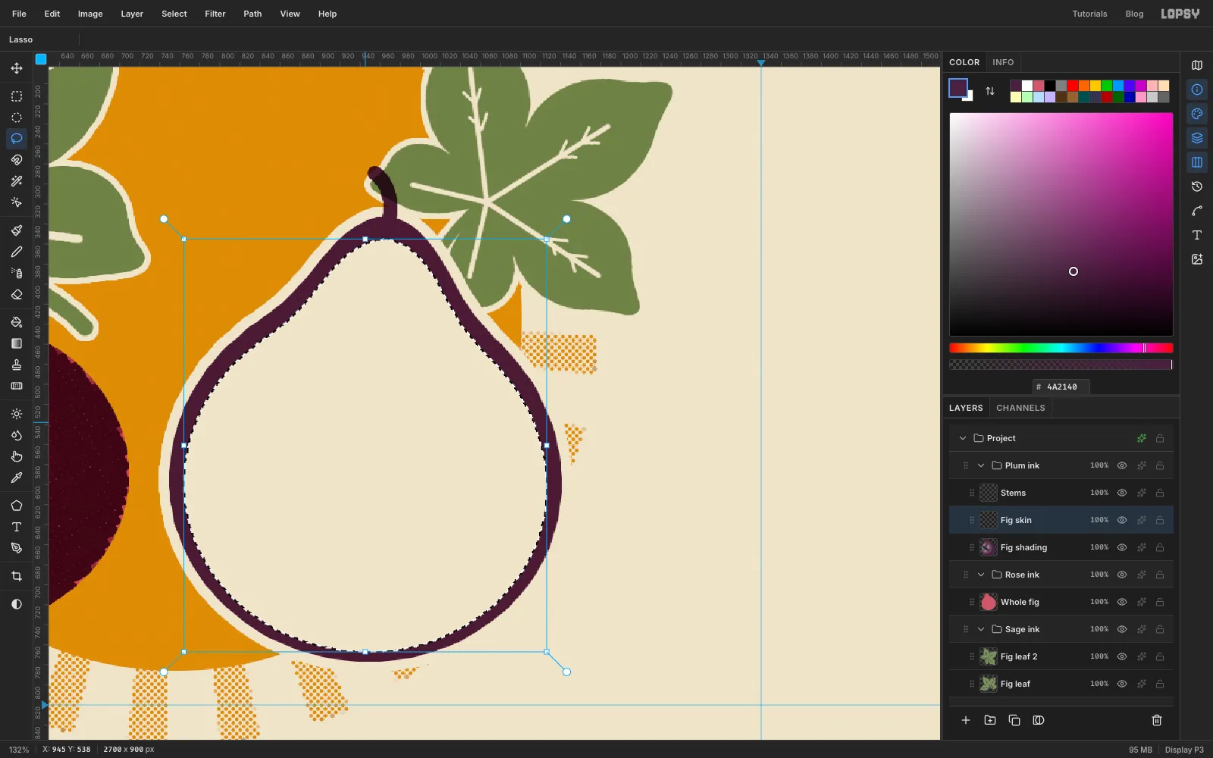Click the add new layer plus icon
Viewport: 1213px width, 758px height.
[x=966, y=720]
